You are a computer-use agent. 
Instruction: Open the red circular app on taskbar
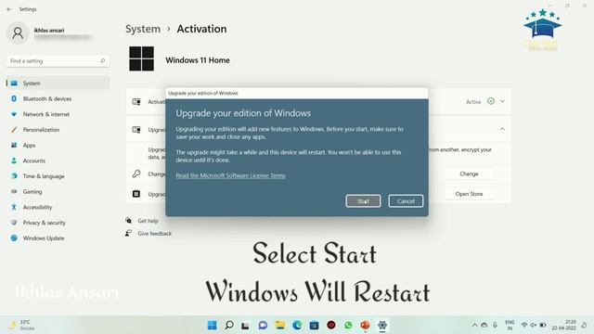click(331, 326)
